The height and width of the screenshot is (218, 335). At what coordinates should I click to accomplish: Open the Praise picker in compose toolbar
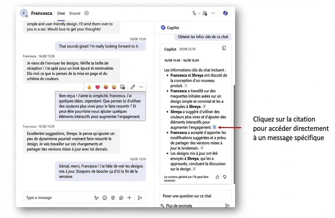[x=121, y=198]
